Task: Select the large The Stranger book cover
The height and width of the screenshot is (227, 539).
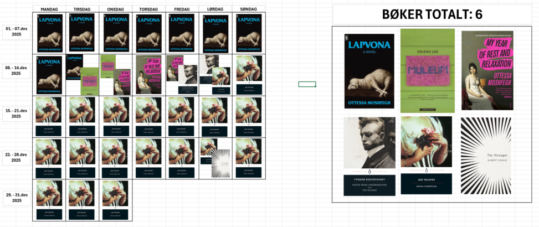Action: click(x=487, y=156)
